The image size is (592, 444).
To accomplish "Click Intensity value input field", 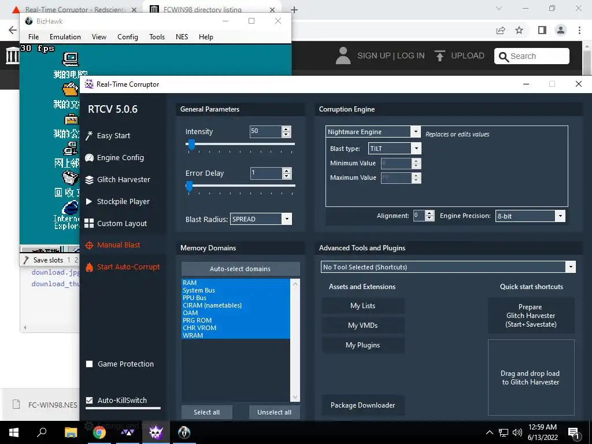I will pyautogui.click(x=265, y=131).
